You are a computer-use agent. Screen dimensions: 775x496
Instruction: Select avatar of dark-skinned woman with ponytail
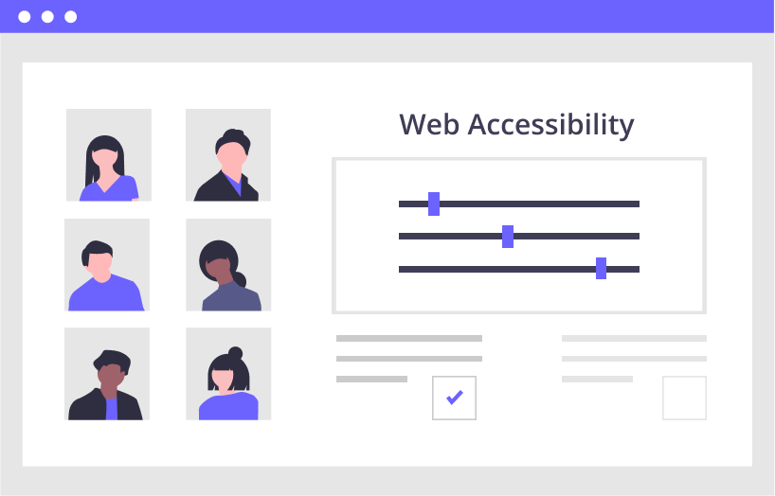point(228,265)
